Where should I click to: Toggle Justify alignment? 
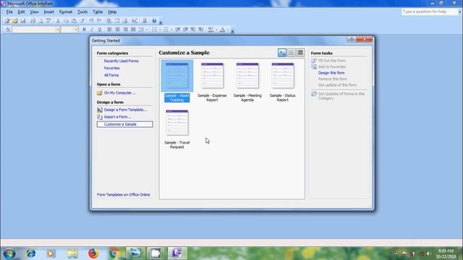(133, 30)
